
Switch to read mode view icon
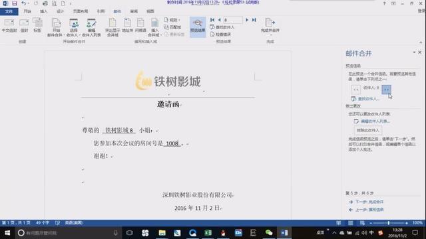(339, 223)
